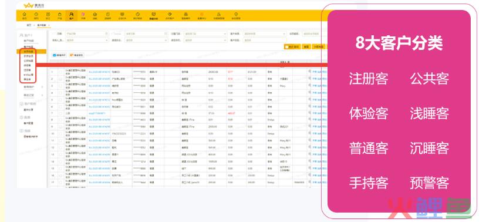Tick the checkbox in table row 5
Screen dimensions: 486x222
coord(60,99)
